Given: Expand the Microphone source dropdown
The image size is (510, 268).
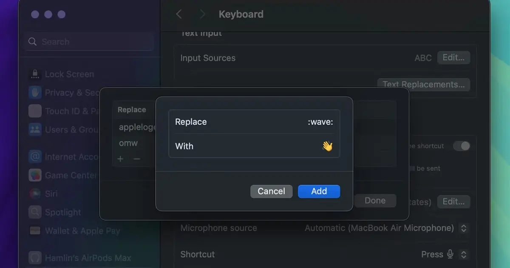Looking at the screenshot, I should [464, 228].
